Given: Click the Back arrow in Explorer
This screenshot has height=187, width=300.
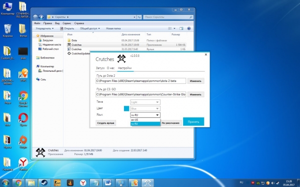Looking at the screenshot, I should click(x=35, y=17).
